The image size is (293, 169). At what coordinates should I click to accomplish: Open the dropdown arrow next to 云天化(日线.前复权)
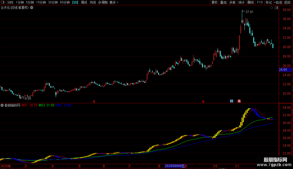(32, 8)
